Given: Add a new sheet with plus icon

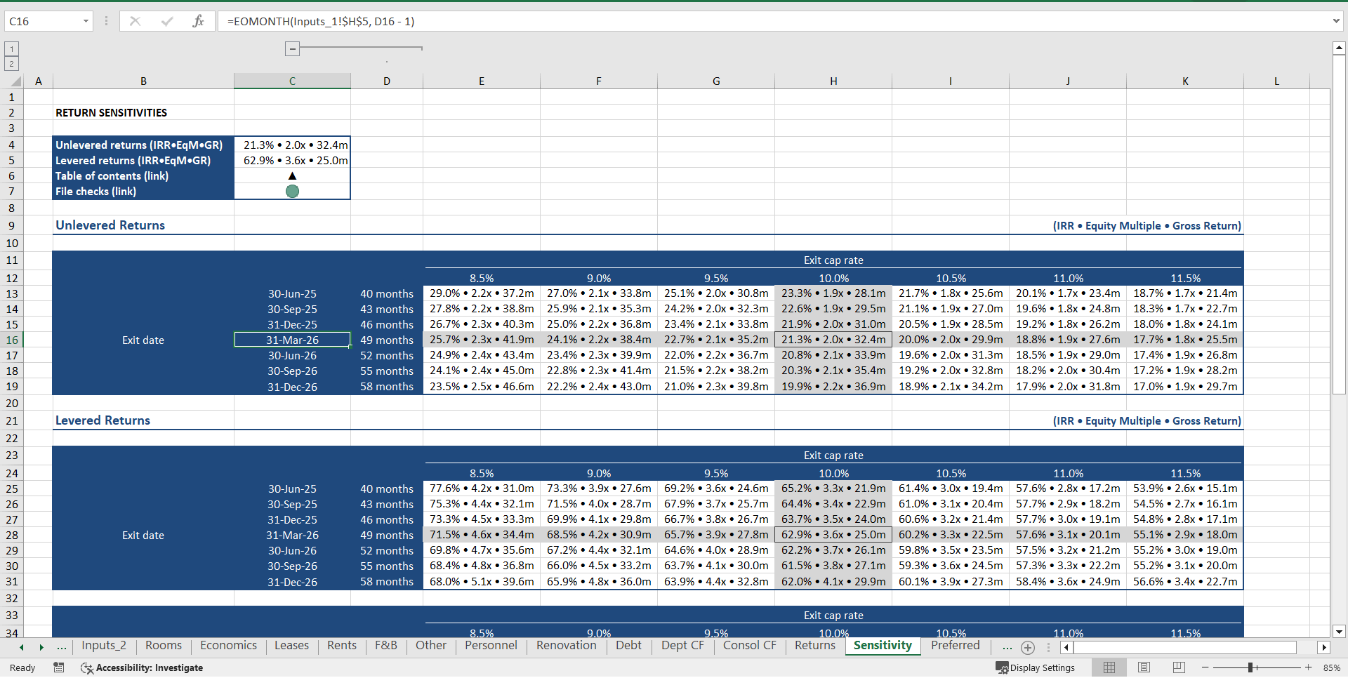Looking at the screenshot, I should (x=1028, y=648).
